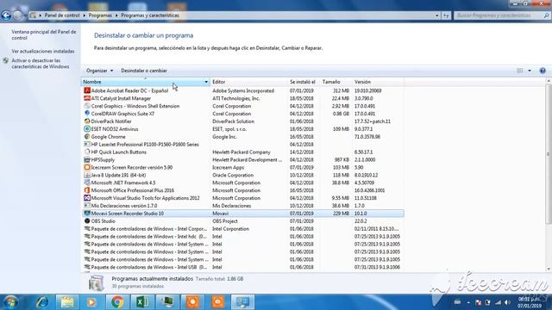This screenshot has height=310, width=552.
Task: Click the HP Quick Launch Buttons icon
Action: pos(87,152)
